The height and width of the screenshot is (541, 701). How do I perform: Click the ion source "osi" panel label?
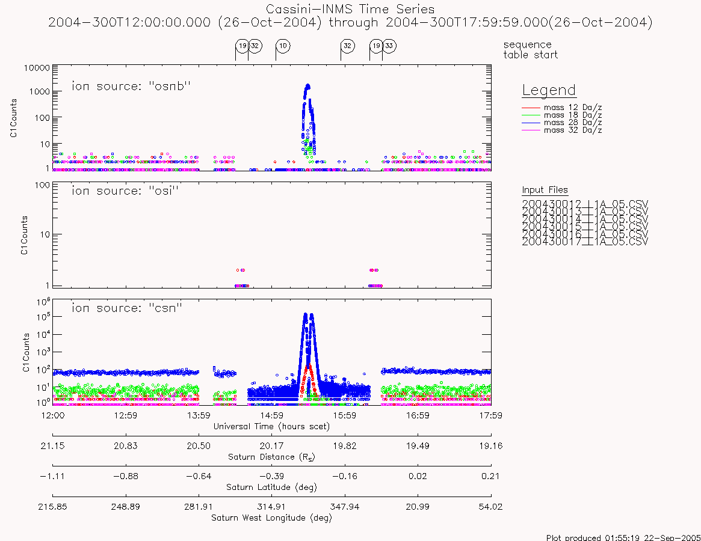125,191
